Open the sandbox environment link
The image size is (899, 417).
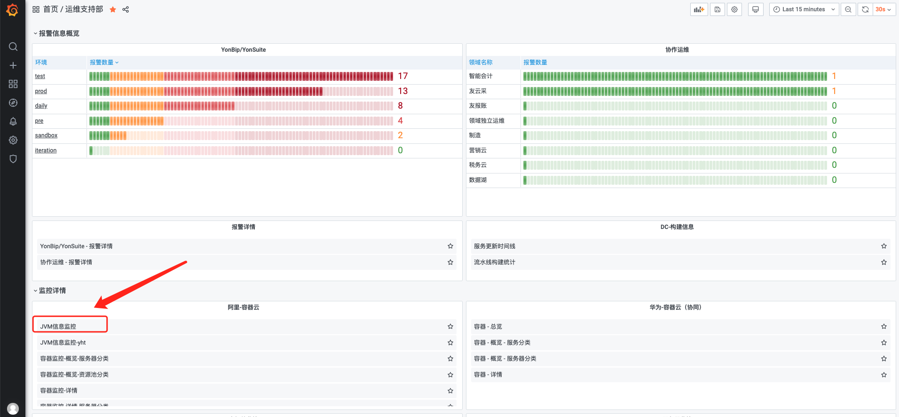click(46, 135)
